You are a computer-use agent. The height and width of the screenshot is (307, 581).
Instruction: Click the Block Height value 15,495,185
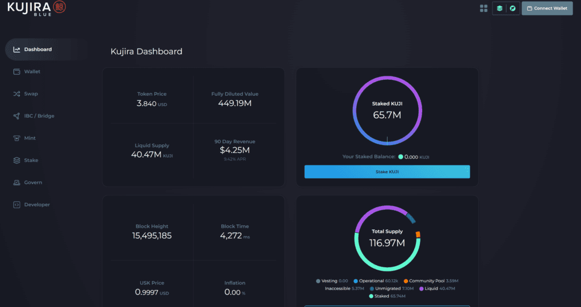[152, 236]
